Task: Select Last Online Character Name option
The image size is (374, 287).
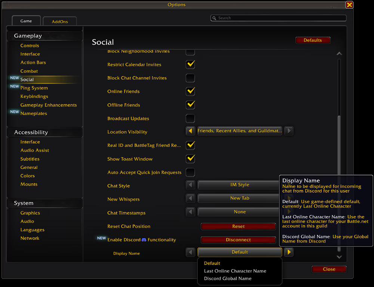Action: (x=235, y=271)
